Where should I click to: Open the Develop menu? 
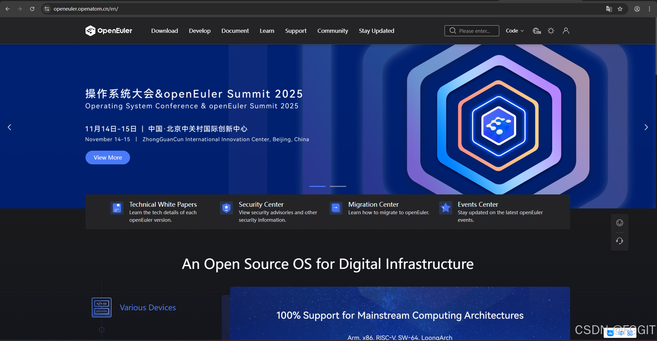(199, 31)
